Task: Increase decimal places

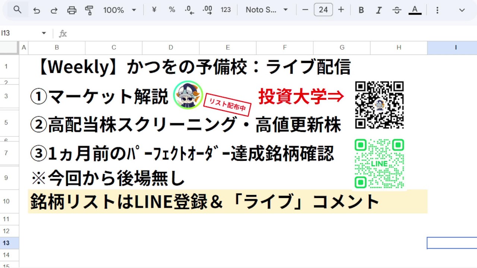Action: click(207, 10)
